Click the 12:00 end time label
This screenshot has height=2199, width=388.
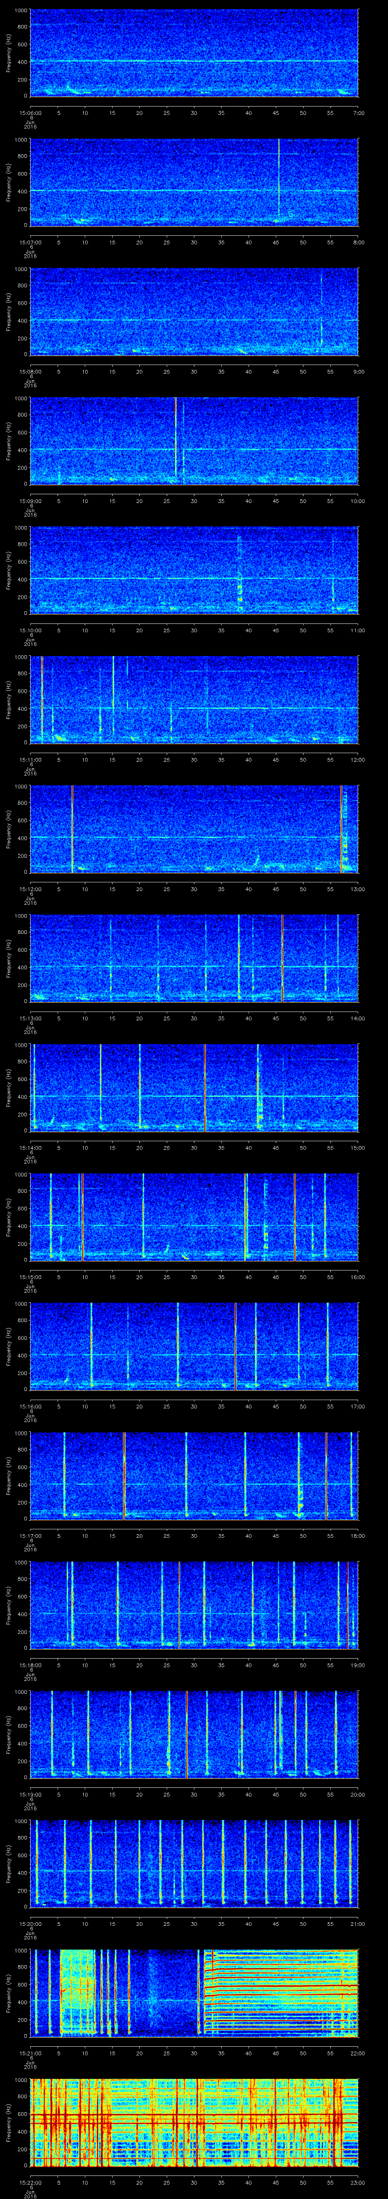(x=357, y=760)
